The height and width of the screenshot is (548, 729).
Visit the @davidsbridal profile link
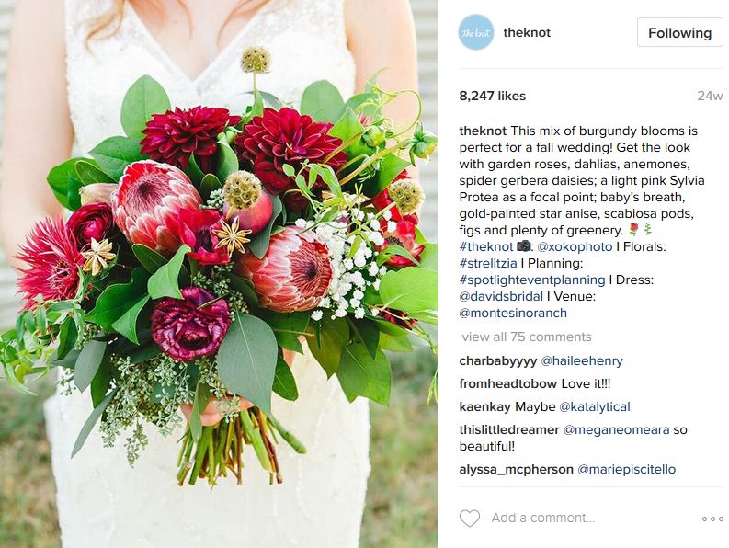[501, 296]
